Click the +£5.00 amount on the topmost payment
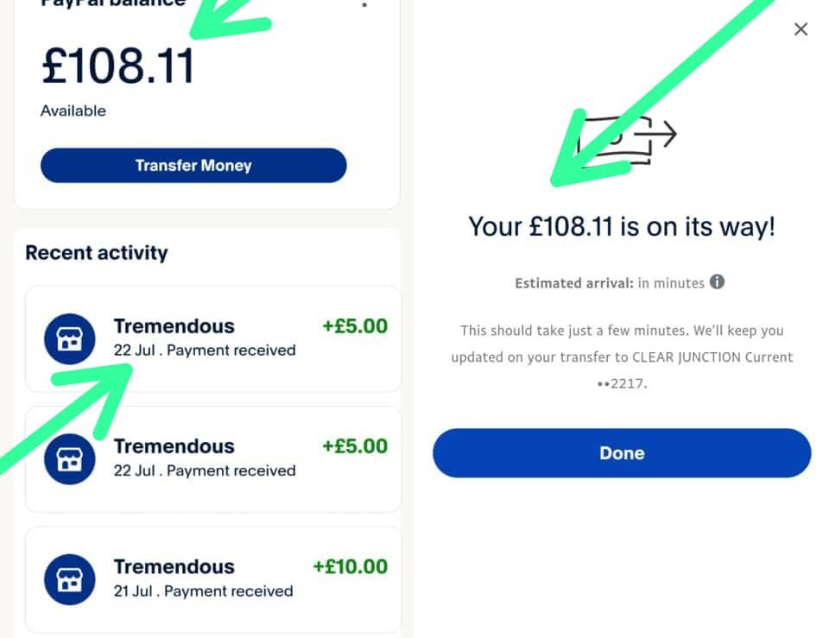 pos(355,326)
